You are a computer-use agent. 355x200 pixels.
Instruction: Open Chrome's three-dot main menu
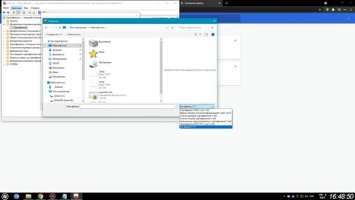(x=351, y=10)
